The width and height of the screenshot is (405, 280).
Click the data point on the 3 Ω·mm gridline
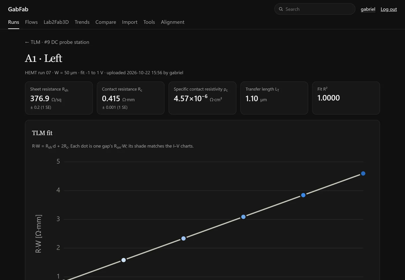(x=243, y=217)
